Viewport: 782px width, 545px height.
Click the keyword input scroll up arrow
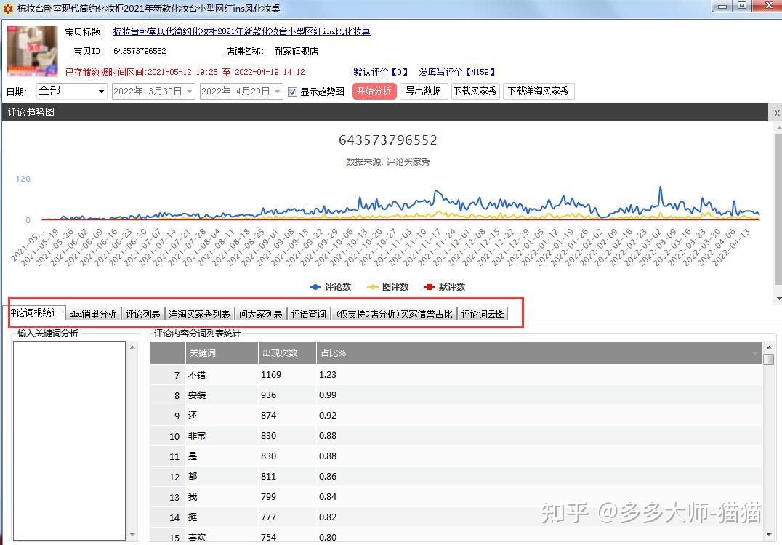pos(132,347)
